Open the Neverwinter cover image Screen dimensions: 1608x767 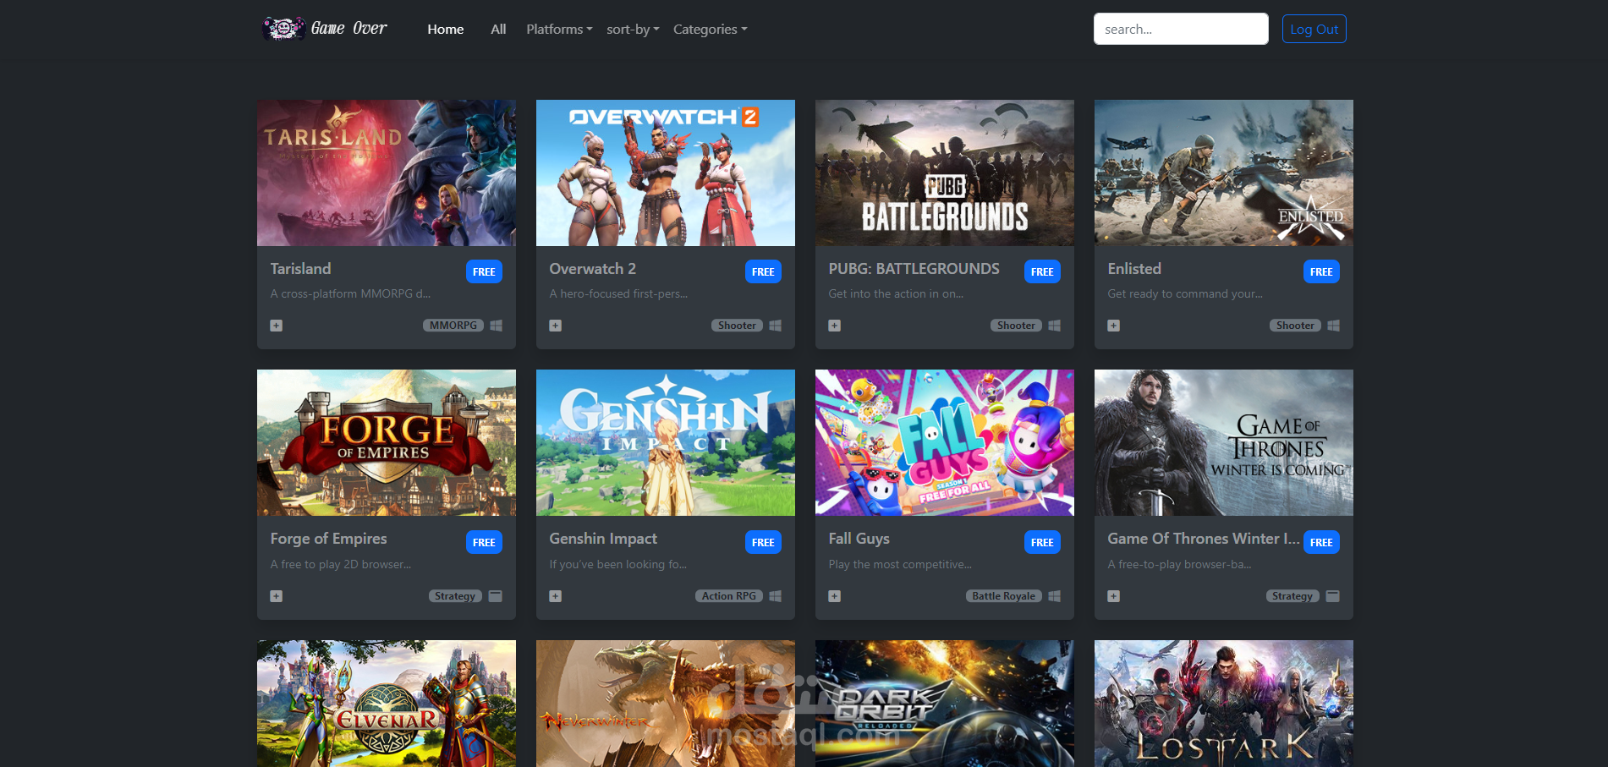(x=666, y=704)
